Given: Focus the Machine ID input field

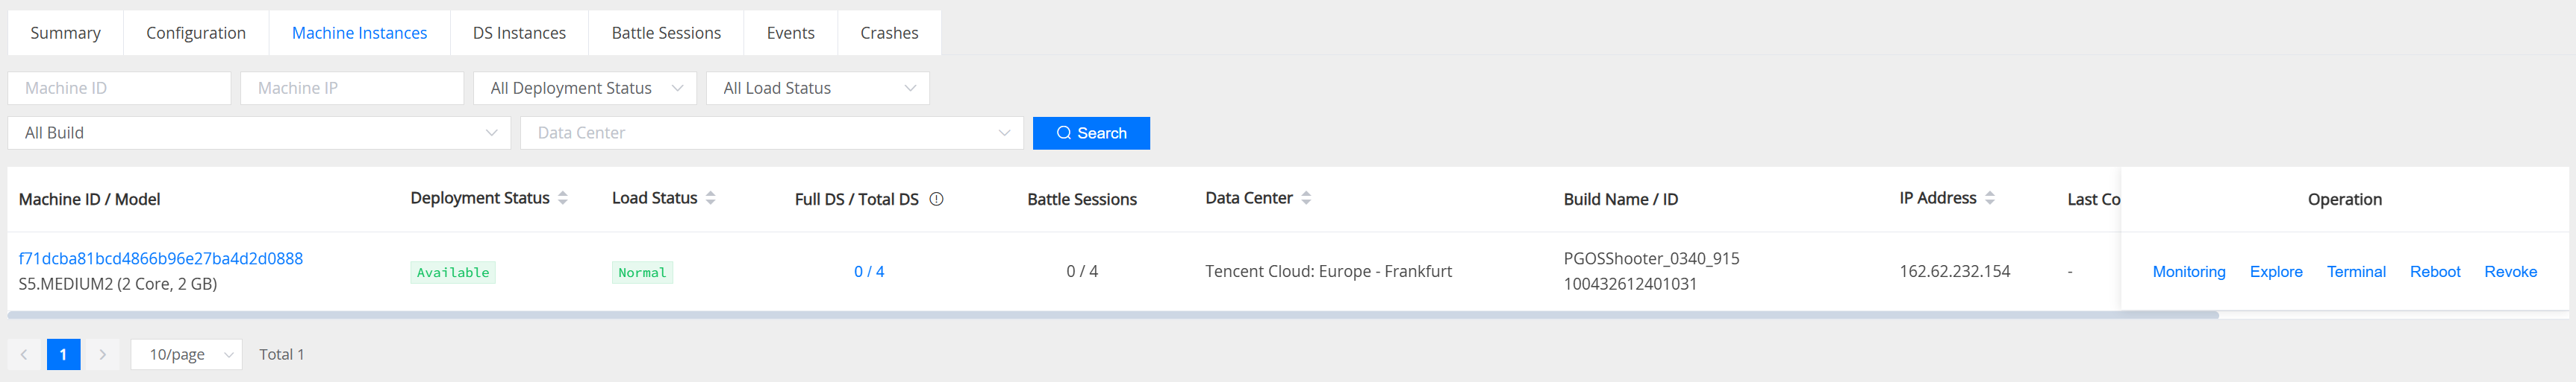Looking at the screenshot, I should (x=119, y=88).
